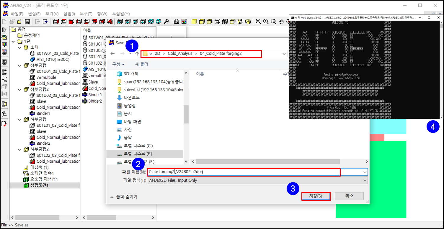Collapse the 하부금형2 tree node
Image resolution: width=444 pixels, height=229 pixels.
click(19, 149)
